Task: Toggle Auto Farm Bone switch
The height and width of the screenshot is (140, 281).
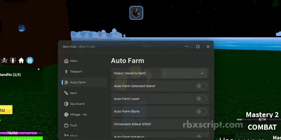Action: click(201, 112)
